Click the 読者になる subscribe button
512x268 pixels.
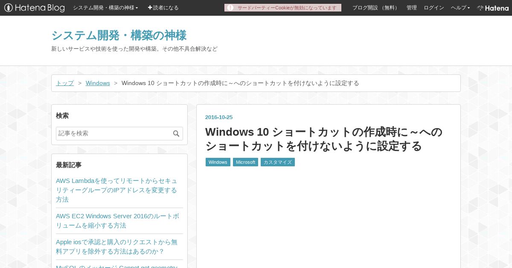[163, 8]
